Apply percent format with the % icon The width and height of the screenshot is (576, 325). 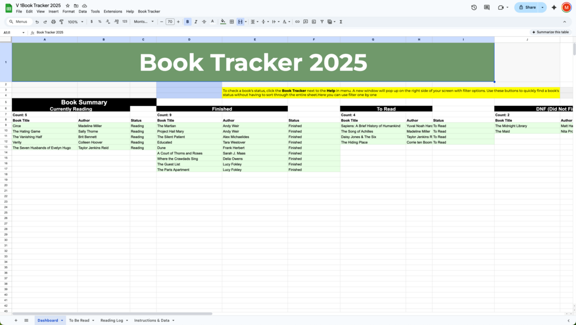[100, 22]
